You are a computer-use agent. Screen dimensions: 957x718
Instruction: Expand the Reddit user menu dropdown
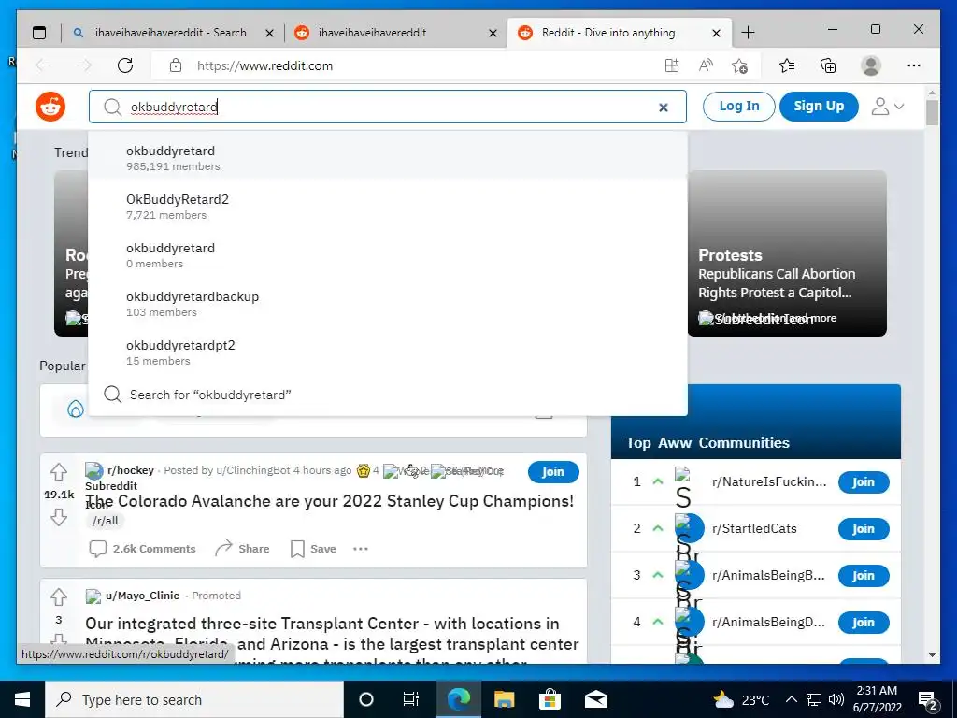click(x=887, y=107)
